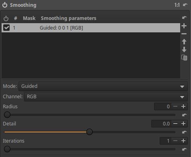Click the Detail slider handle
This screenshot has width=191, height=157.
click(x=89, y=132)
